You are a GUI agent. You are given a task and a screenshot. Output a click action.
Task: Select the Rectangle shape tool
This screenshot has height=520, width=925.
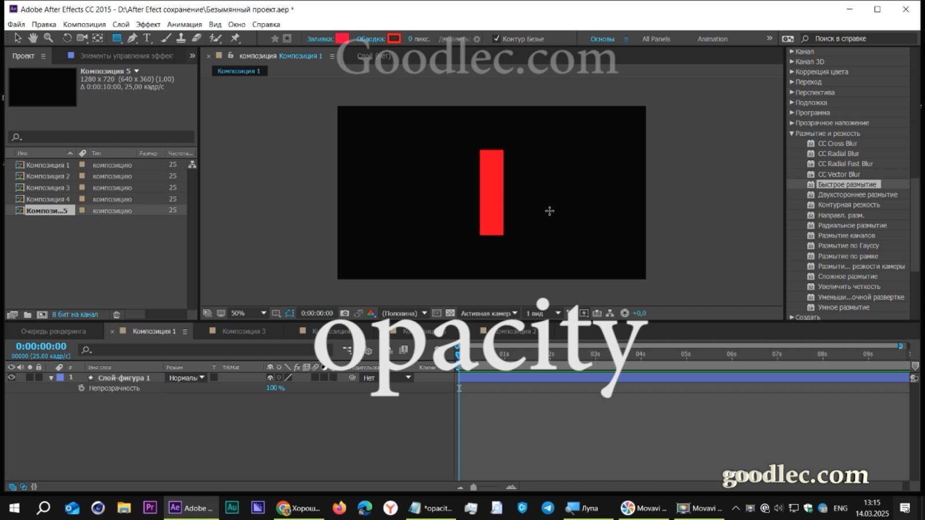(x=117, y=38)
